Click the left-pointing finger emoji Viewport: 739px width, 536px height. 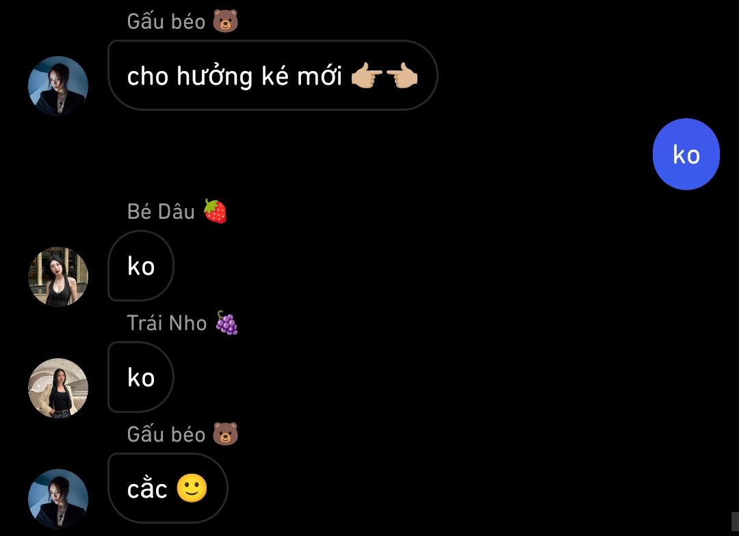402,76
